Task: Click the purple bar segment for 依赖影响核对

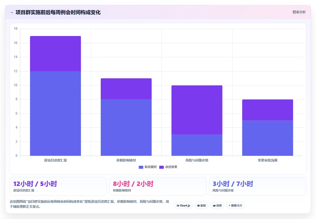Action: click(x=126, y=89)
